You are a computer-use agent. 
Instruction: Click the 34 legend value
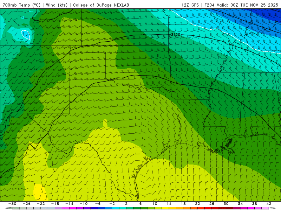240,204
